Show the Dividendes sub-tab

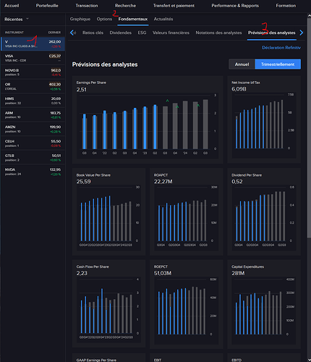point(121,33)
